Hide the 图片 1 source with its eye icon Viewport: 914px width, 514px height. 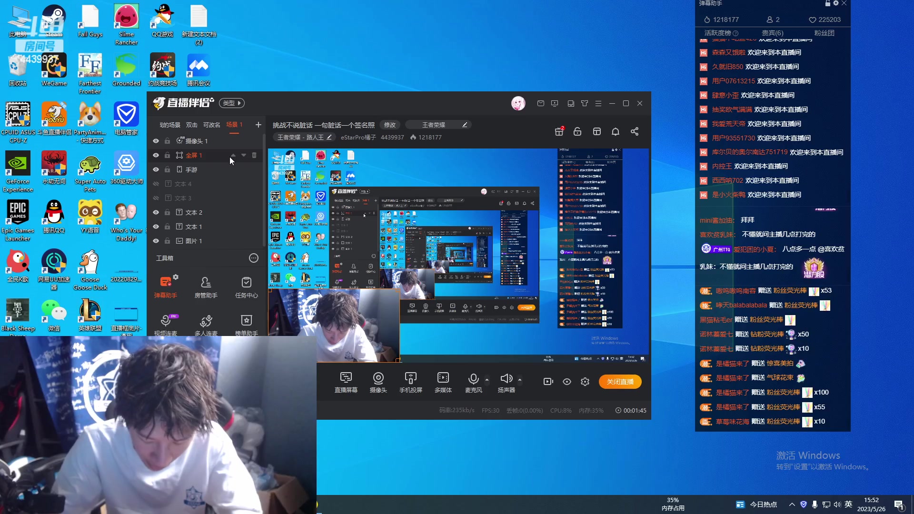[x=156, y=241]
